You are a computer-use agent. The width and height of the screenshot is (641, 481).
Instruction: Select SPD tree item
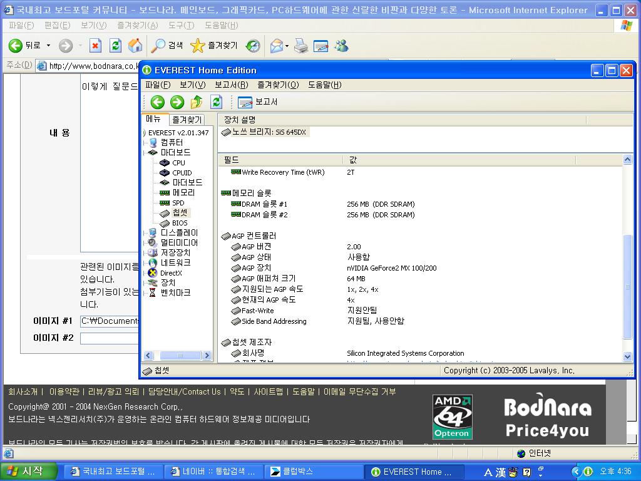pos(178,203)
